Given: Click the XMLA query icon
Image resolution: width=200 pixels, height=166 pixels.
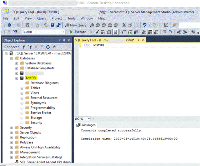Looking at the screenshot, I should pos(110,25).
